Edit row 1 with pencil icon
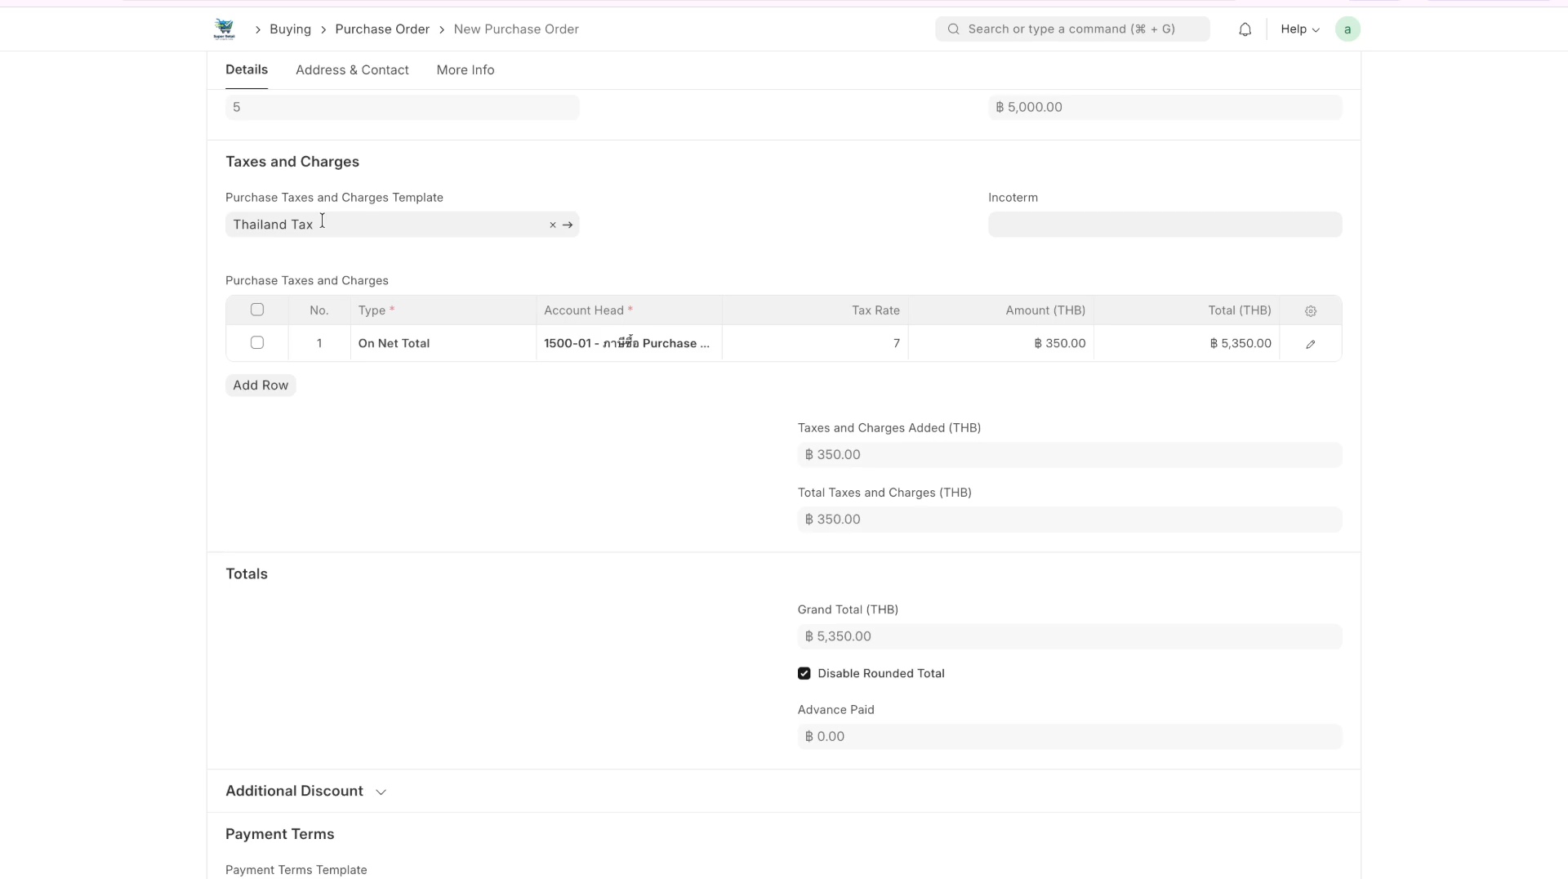Viewport: 1568px width, 879px height. (x=1311, y=344)
